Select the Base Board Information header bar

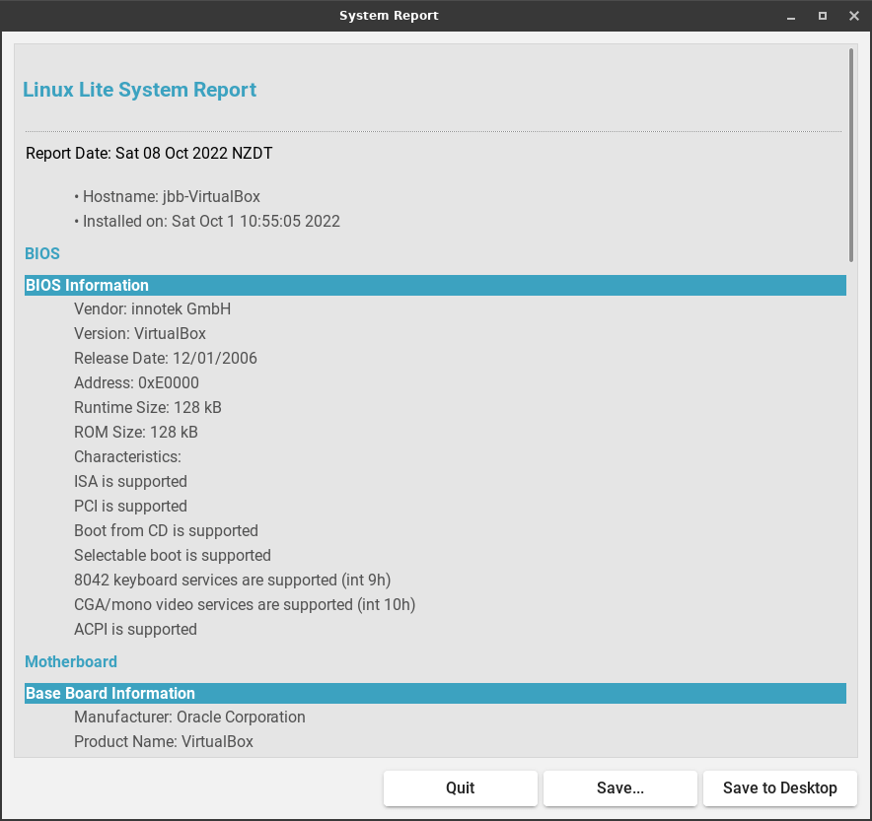tap(435, 693)
